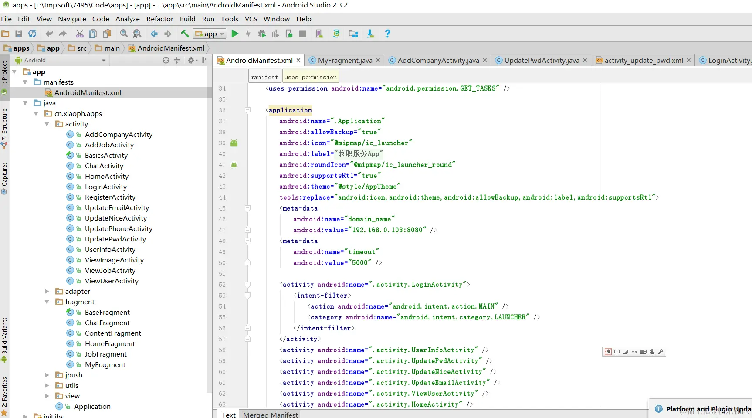Navigate back with the blue left arrow
This screenshot has width=752, height=418.
tap(154, 34)
